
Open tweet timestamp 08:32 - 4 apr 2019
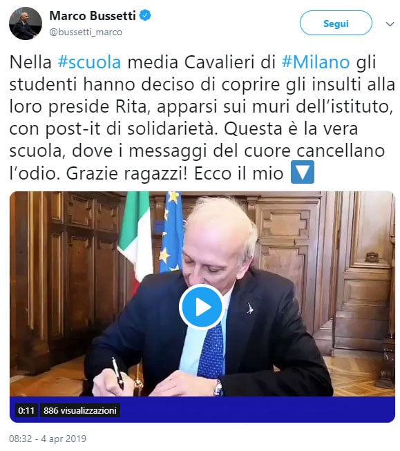coord(48,439)
